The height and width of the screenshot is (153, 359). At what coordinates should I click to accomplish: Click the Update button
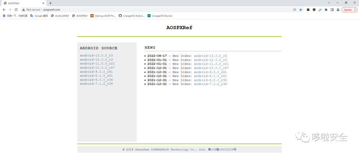[x=348, y=10]
